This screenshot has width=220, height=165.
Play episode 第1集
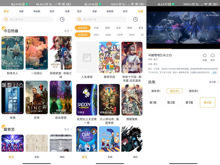click(153, 102)
